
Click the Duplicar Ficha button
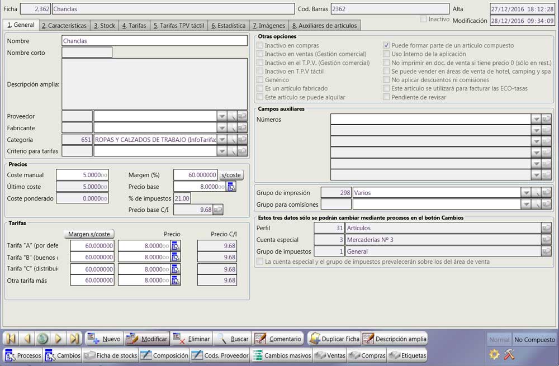point(334,339)
